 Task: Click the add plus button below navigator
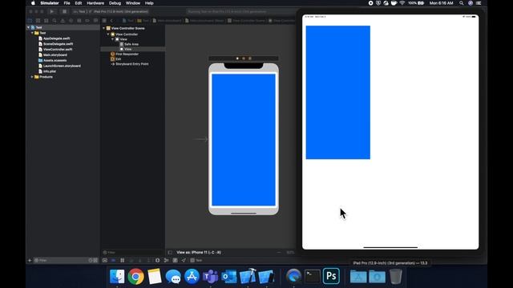point(30,260)
